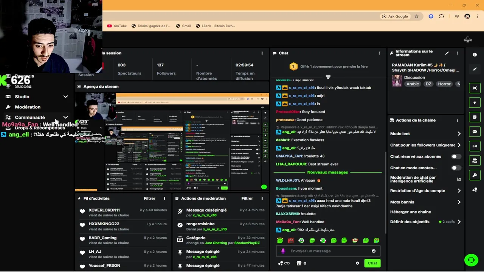Click Héberger une chaîne
The height and width of the screenshot is (272, 484).
pos(410,212)
